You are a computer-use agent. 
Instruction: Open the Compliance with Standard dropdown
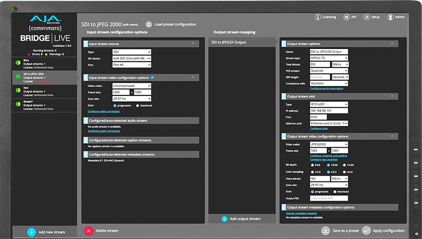[329, 83]
